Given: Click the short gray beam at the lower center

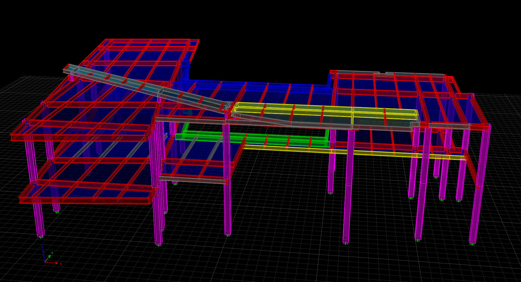Looking at the screenshot, I should (x=192, y=179).
